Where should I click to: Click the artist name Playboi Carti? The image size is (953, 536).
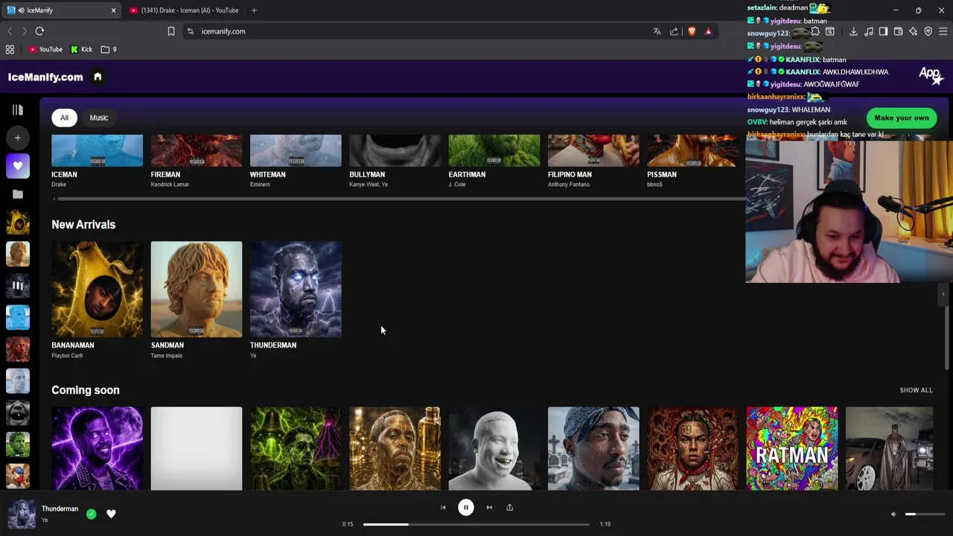click(x=67, y=356)
